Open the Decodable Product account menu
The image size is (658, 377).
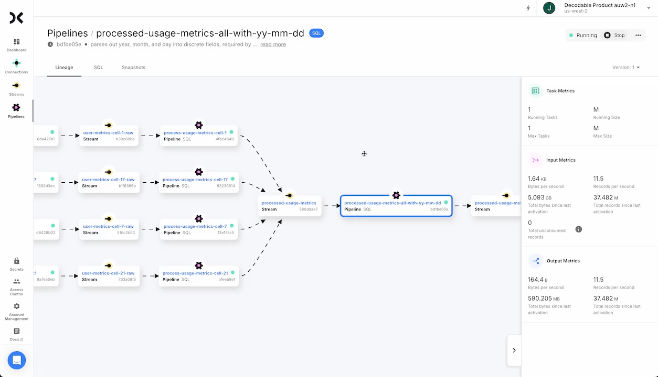598,8
